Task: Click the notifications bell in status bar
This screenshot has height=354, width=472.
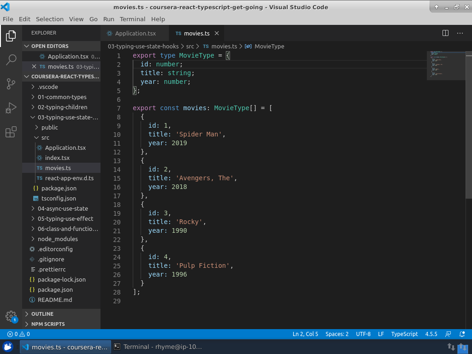Action: pos(462,334)
